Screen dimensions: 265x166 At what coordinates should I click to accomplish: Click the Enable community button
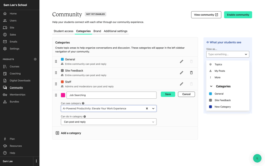(x=238, y=15)
